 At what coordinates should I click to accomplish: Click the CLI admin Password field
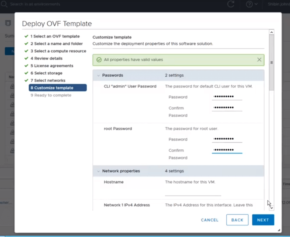click(227, 97)
